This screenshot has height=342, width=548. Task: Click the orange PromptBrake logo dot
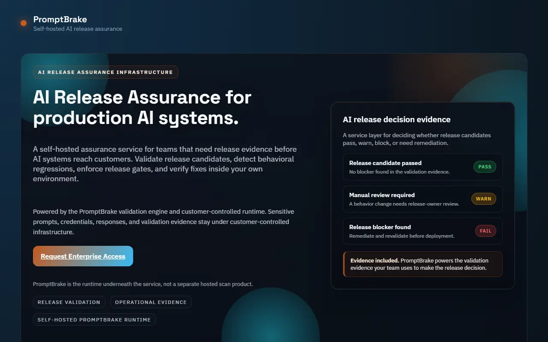tap(24, 23)
